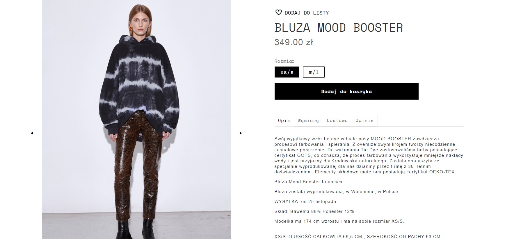The image size is (514, 239).
Task: Click the WYSYŁKA shipping date line
Action: click(306, 202)
